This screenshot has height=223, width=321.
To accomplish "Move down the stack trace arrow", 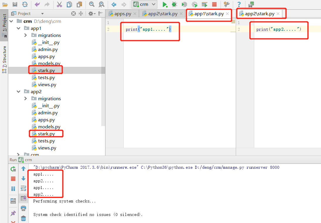I will coord(23,178).
